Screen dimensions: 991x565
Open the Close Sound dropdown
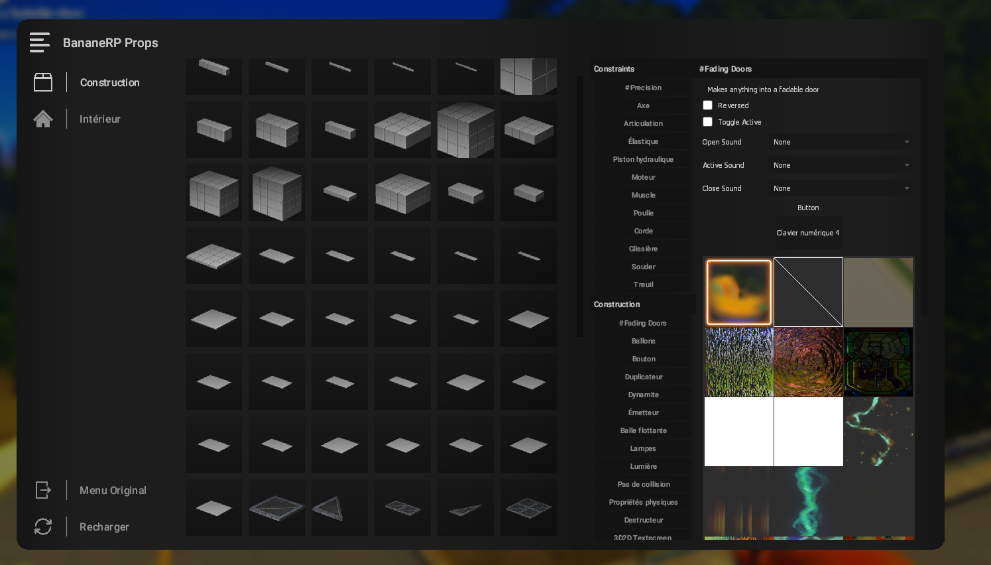coord(841,188)
